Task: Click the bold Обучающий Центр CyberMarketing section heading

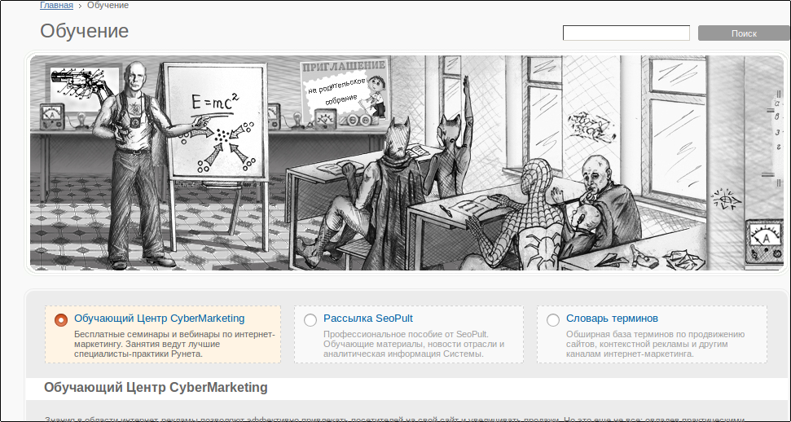Action: 156,388
